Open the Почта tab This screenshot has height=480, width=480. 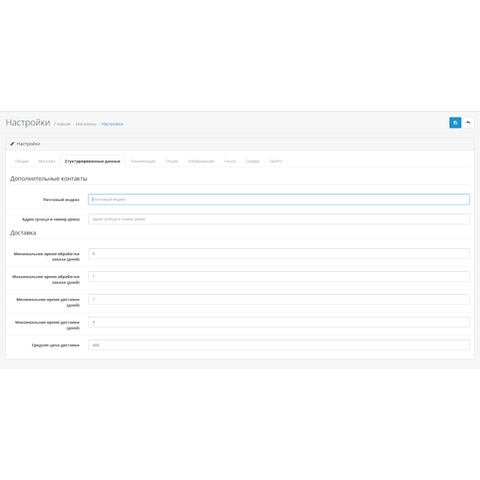[x=229, y=161]
